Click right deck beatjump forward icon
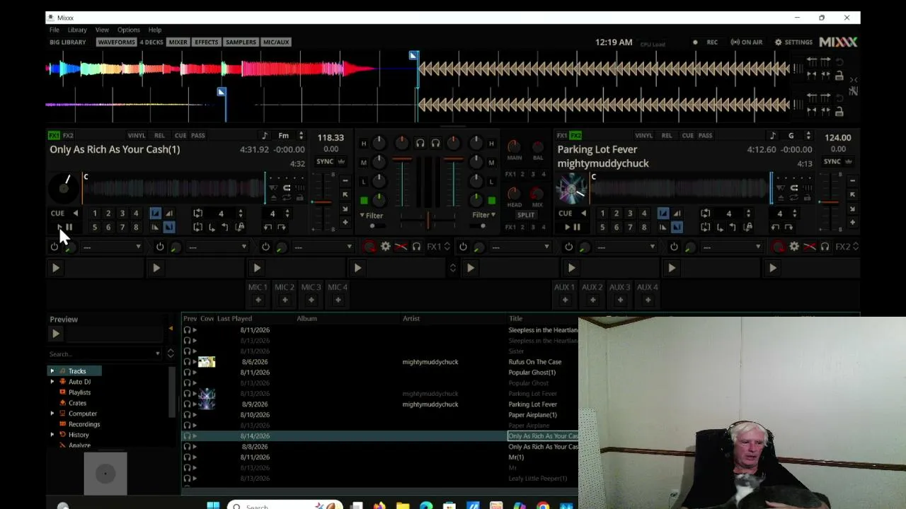The width and height of the screenshot is (906, 509). [x=789, y=227]
